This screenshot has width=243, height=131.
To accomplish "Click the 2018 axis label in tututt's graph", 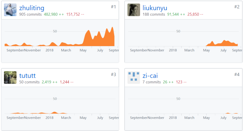I will [49, 118].
